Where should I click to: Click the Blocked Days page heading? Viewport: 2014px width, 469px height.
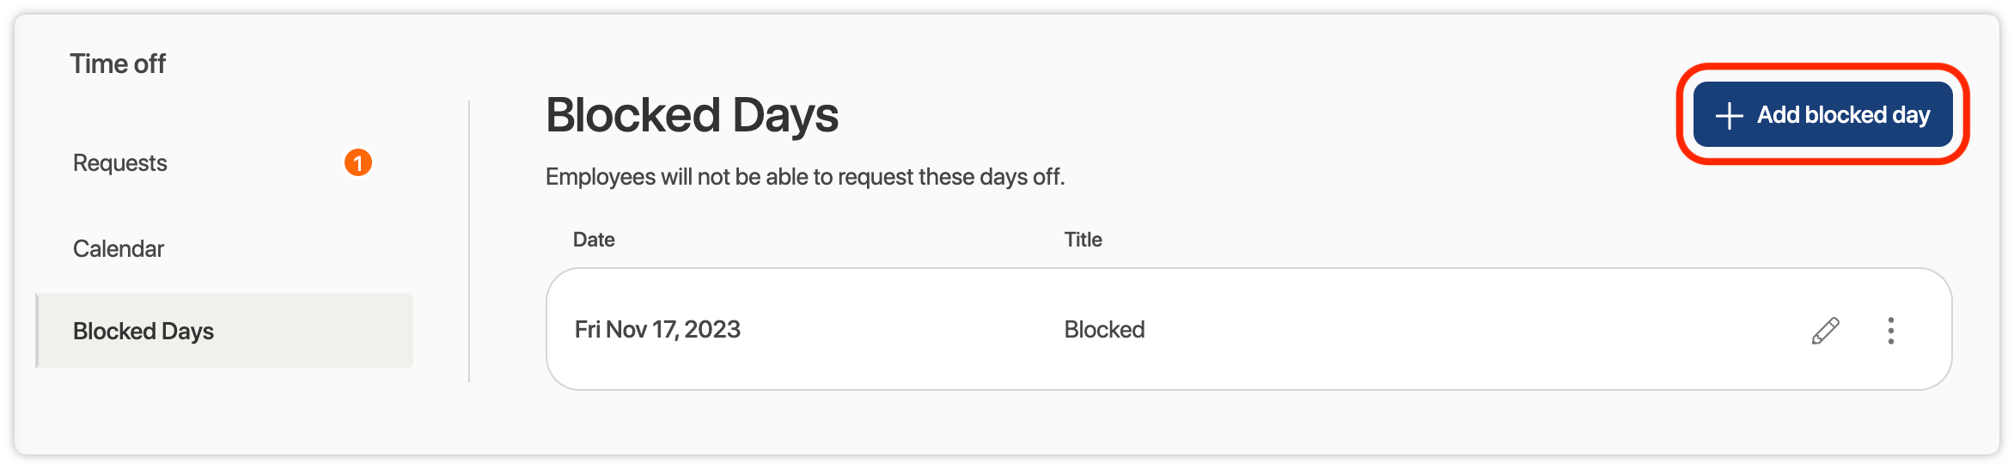click(x=692, y=115)
